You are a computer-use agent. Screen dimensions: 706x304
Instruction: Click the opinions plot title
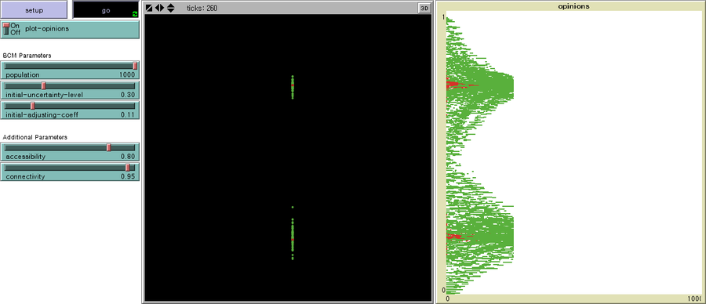point(573,6)
